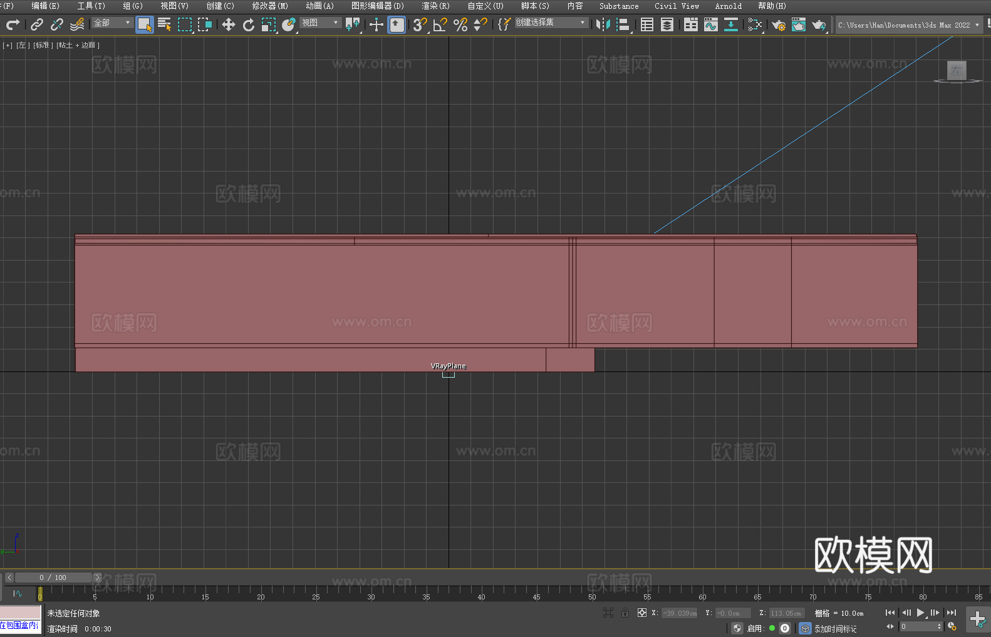This screenshot has width=991, height=637.
Task: Open the 修改器(M) menu
Action: (270, 6)
